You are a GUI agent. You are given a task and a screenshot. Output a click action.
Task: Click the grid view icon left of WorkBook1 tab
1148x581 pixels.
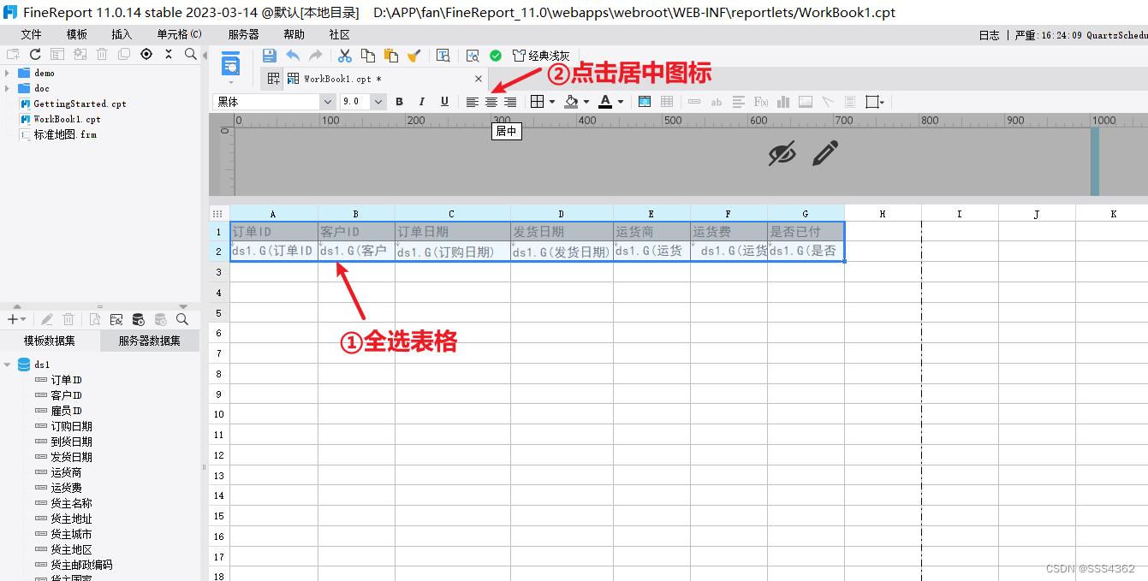point(274,79)
